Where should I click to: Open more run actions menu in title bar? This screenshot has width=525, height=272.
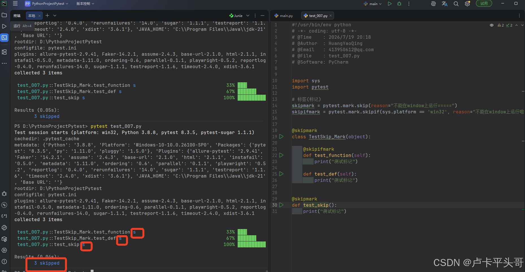click(x=409, y=4)
